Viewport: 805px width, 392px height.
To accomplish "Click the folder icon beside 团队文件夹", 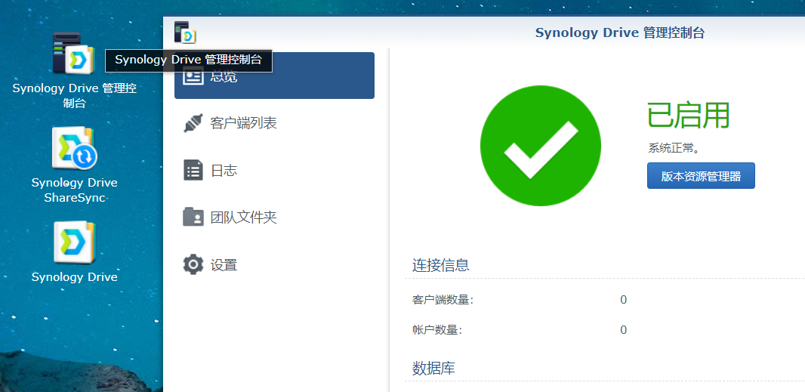I will point(193,218).
